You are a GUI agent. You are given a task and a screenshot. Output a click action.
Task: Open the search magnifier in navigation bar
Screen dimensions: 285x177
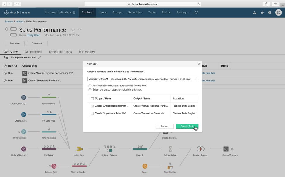click(196, 12)
